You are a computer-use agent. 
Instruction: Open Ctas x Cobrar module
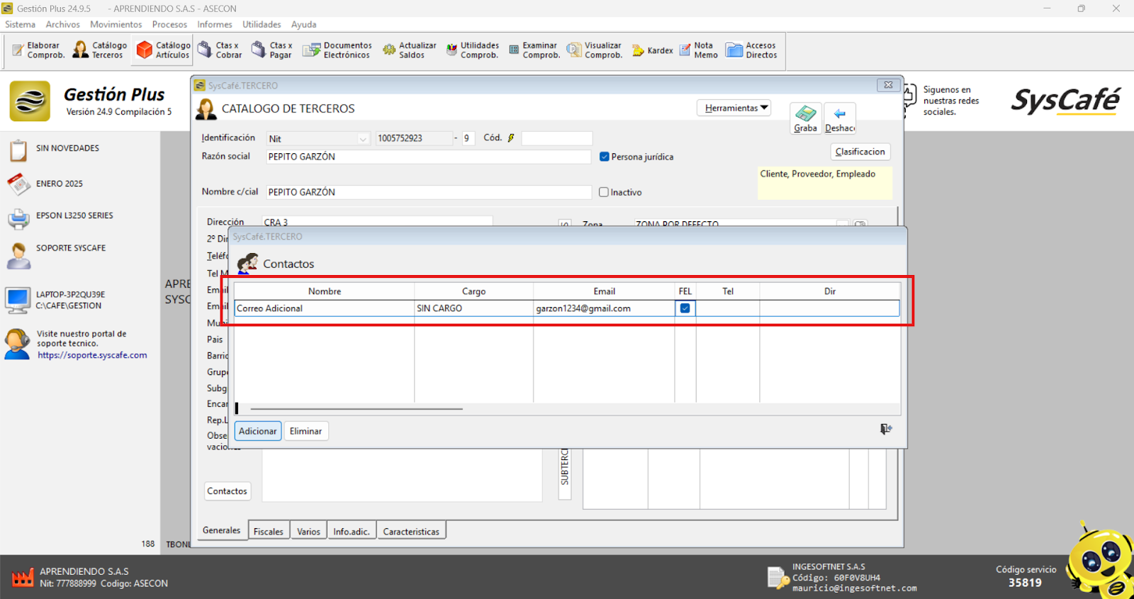[x=220, y=50]
